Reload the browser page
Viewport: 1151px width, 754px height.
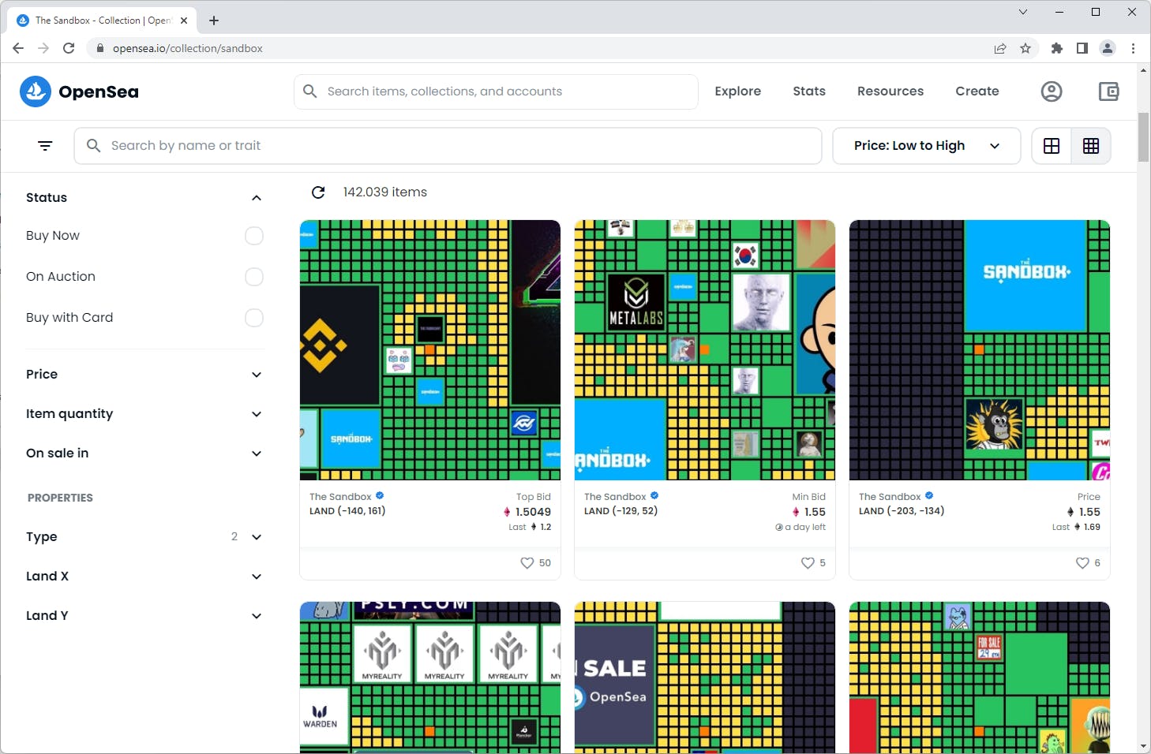point(69,48)
